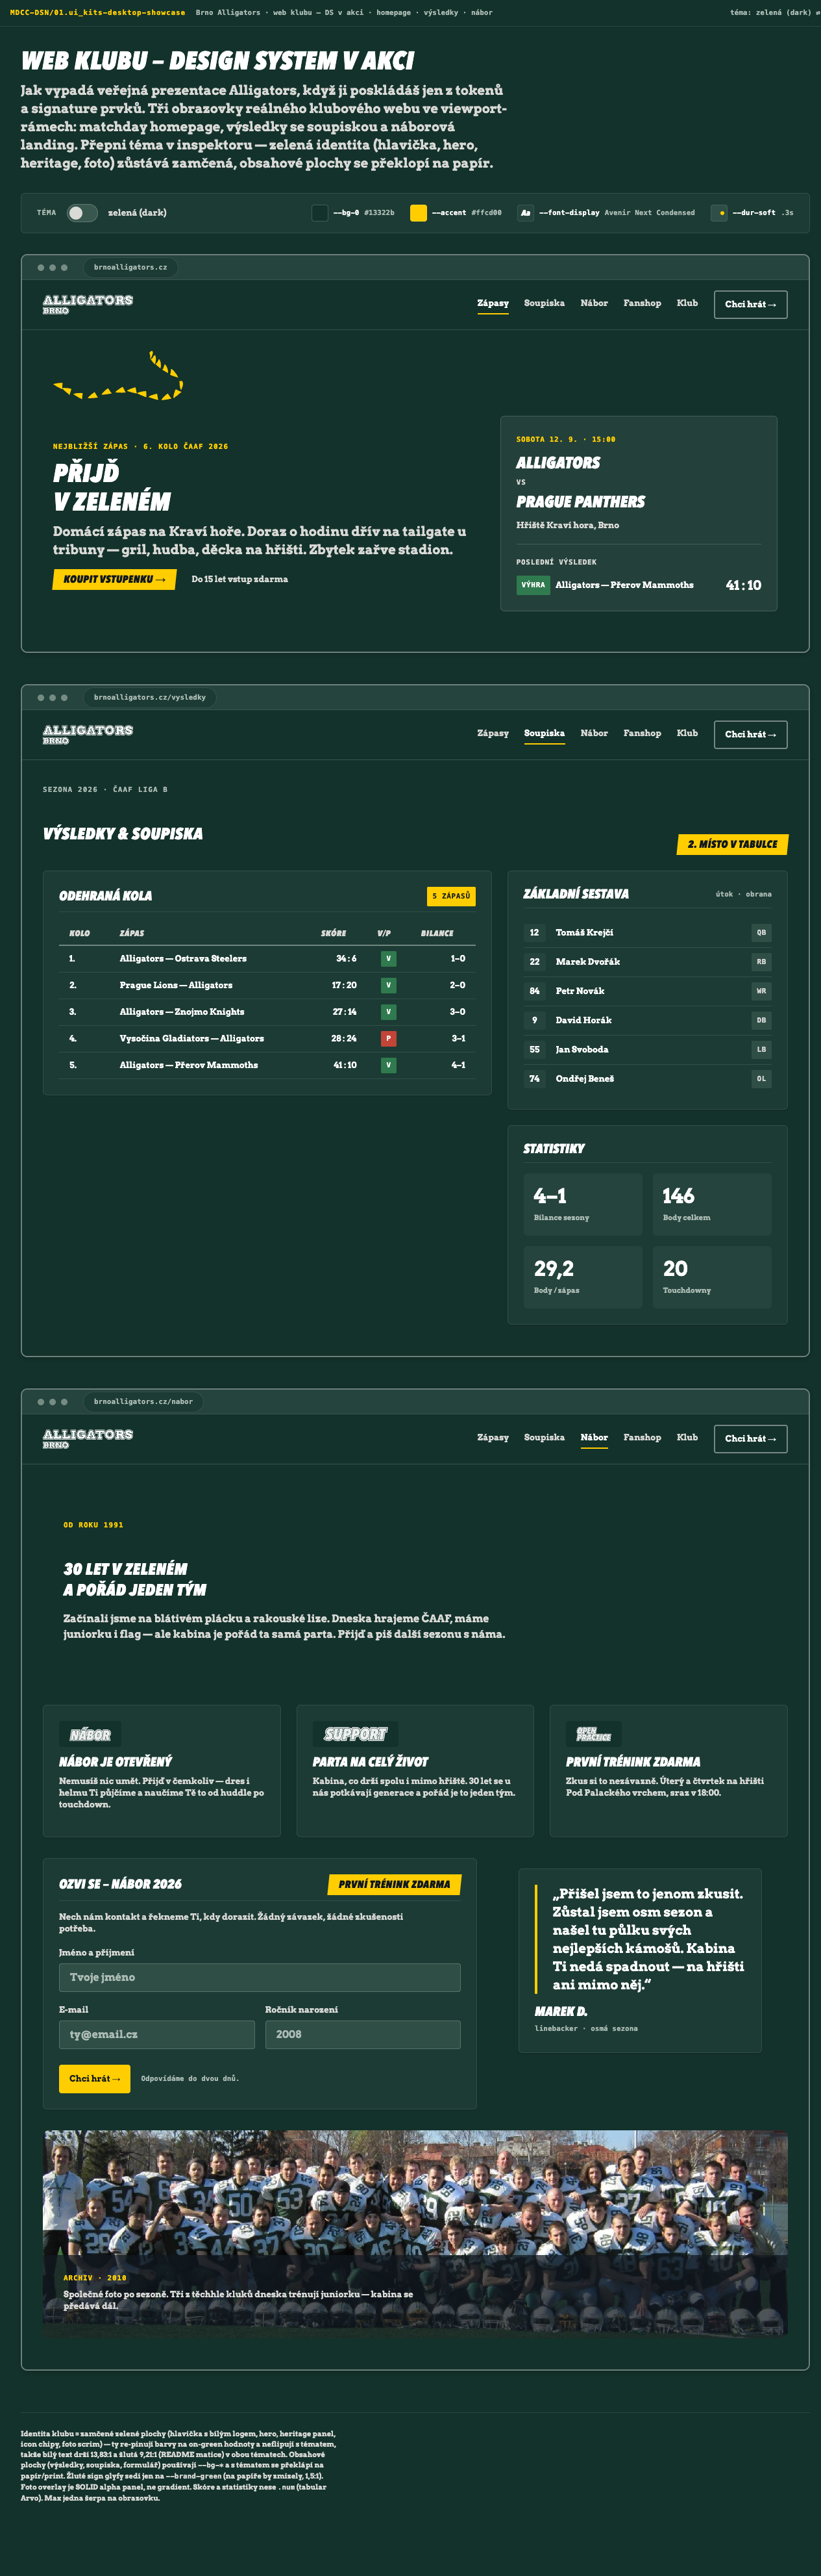Submit form with yellow 'Chci hrát →' button
This screenshot has width=821, height=2576.
[x=95, y=2079]
